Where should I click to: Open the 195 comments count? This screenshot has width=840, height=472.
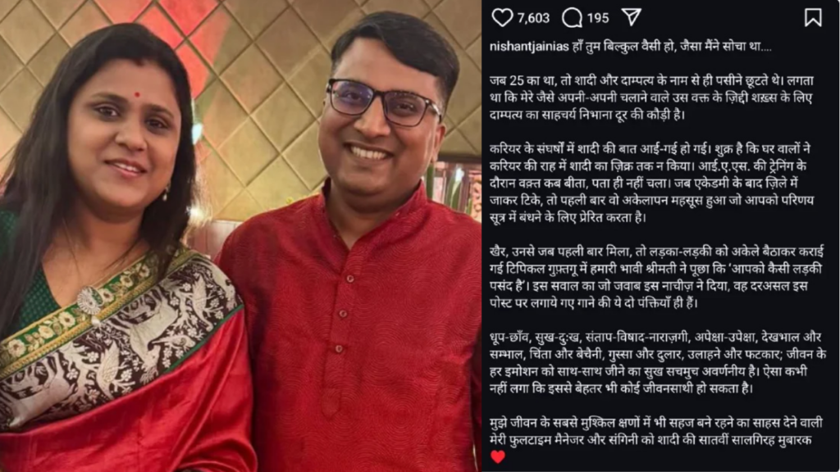[597, 18]
